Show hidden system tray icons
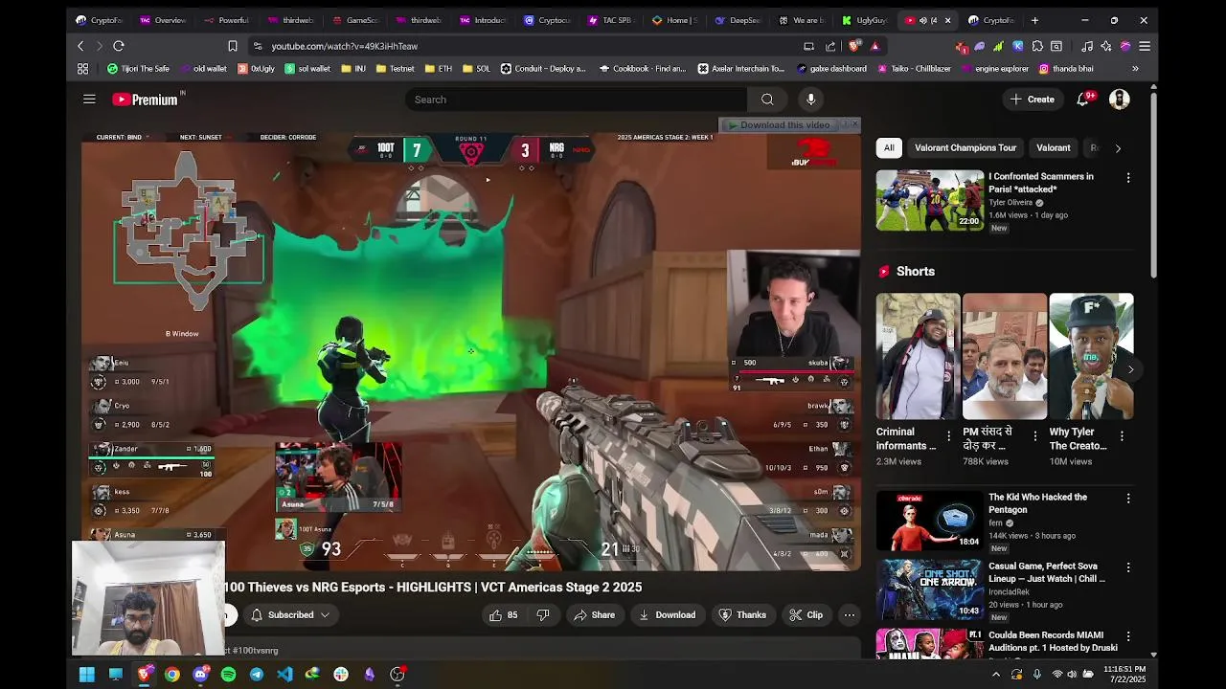 [995, 675]
